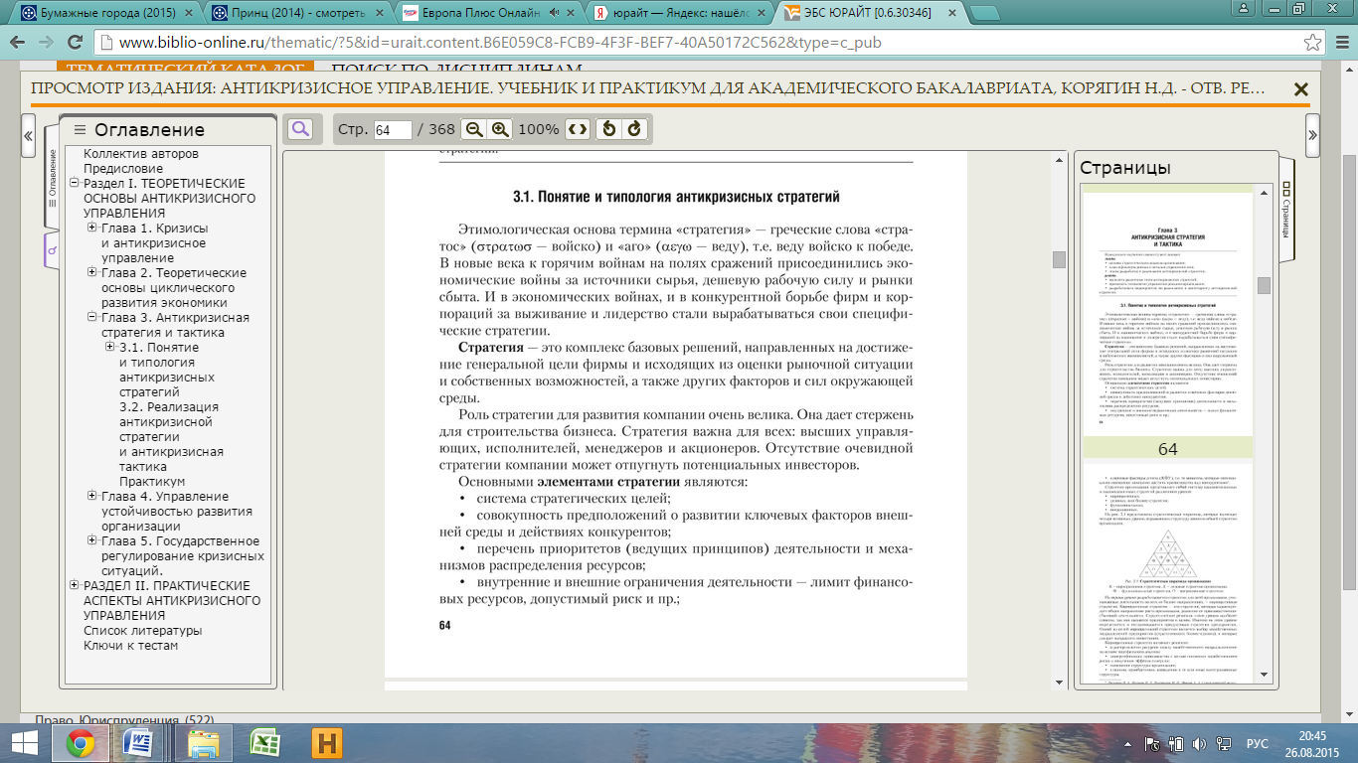
Task: Click the thumbnails panel scrollbar thumb
Action: (x=1264, y=285)
